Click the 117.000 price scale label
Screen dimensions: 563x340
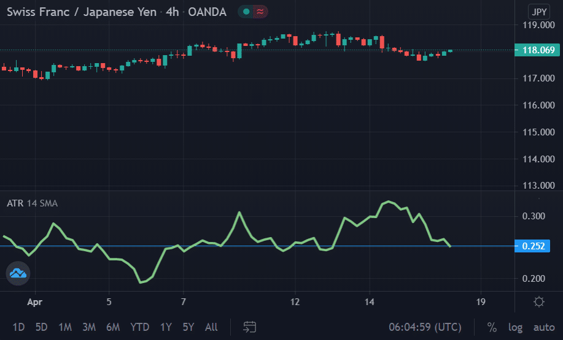pos(538,78)
